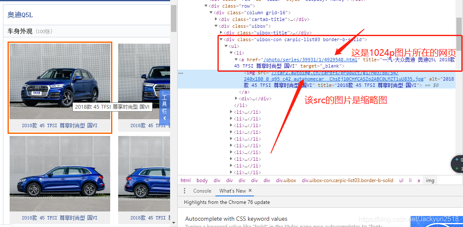Click the 车身外观 section heading
Image resolution: width=463 pixels, height=227 pixels.
[20, 31]
